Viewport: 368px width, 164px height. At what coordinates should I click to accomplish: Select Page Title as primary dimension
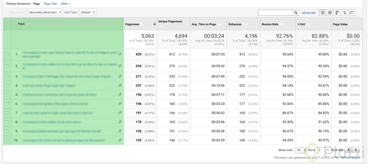pos(50,4)
